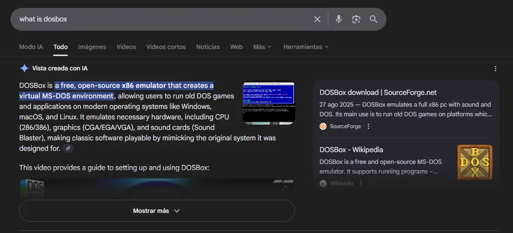
Task: Open the Imágenes tab
Action: pos(92,47)
